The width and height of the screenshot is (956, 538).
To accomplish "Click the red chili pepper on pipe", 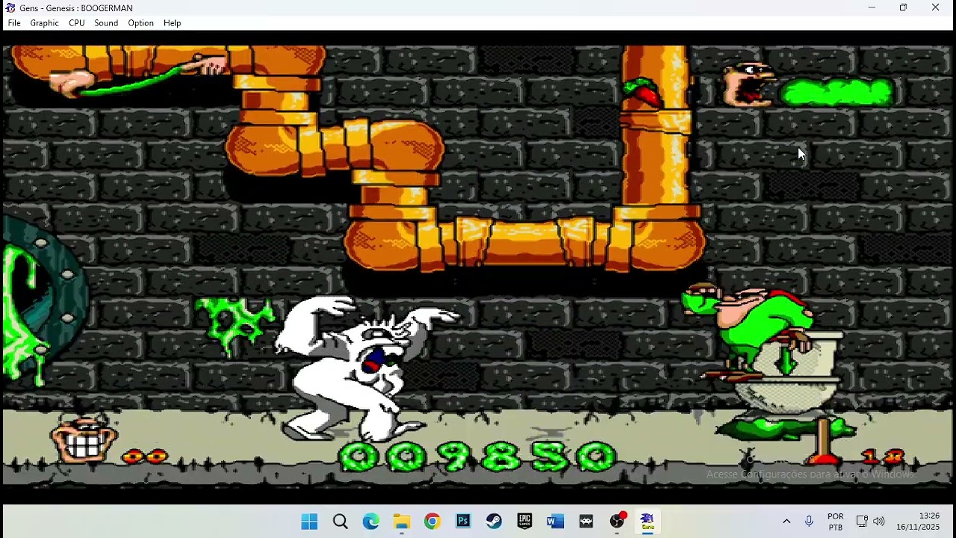I will click(x=642, y=92).
